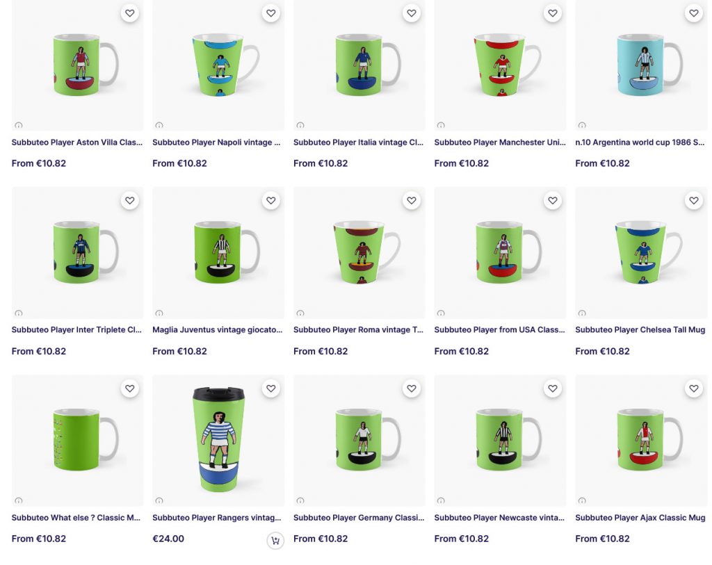Add Argentina 1986 mug to favorites
The image size is (712, 565).
point(694,13)
